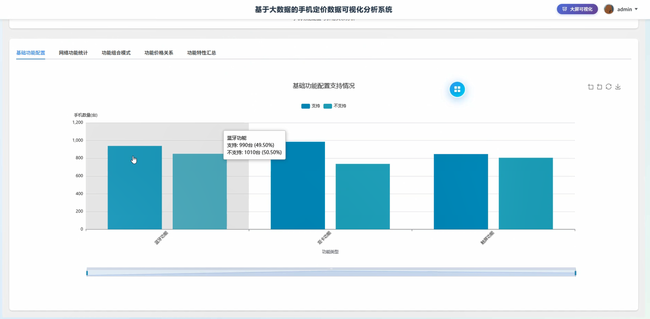Viewport: 650px width, 319px height.
Task: Click the 双卡功能 不支持 bar
Action: (363, 197)
